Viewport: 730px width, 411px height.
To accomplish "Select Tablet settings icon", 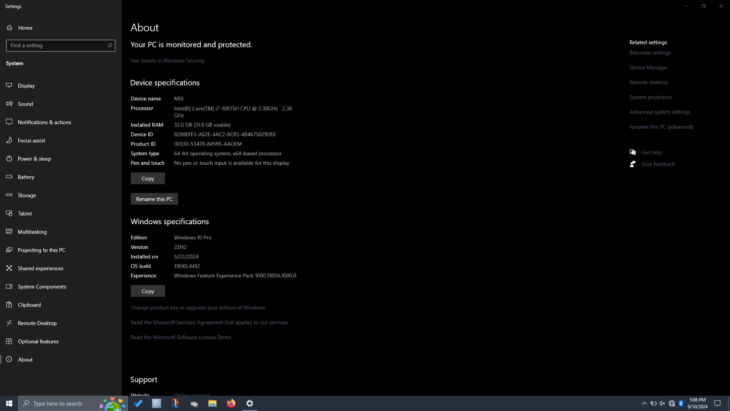I will tap(9, 213).
